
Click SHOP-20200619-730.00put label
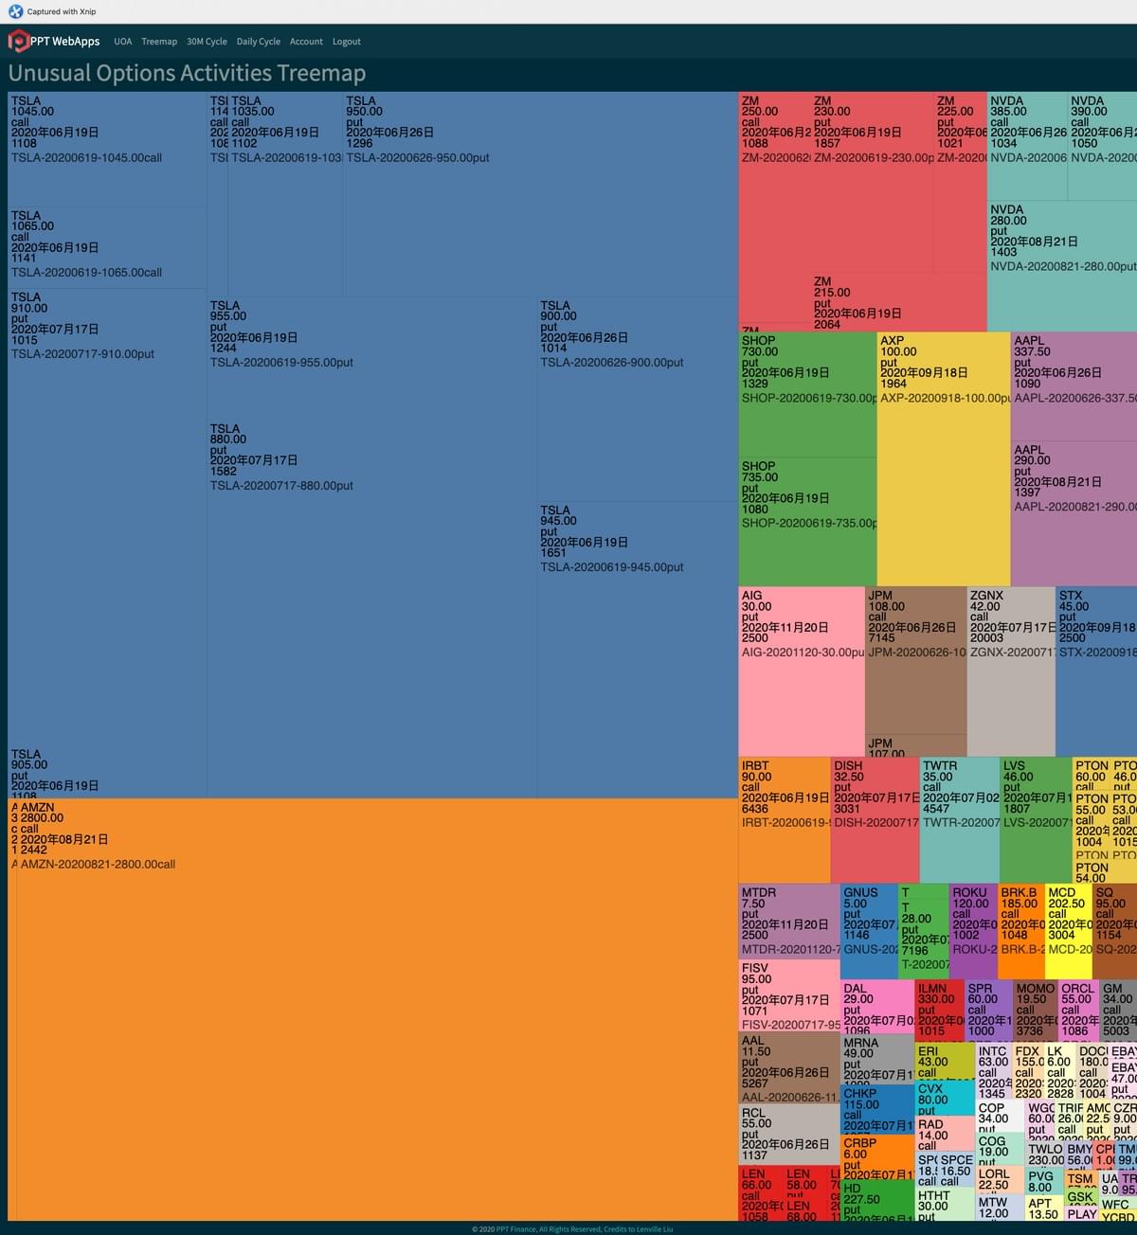[x=809, y=399]
